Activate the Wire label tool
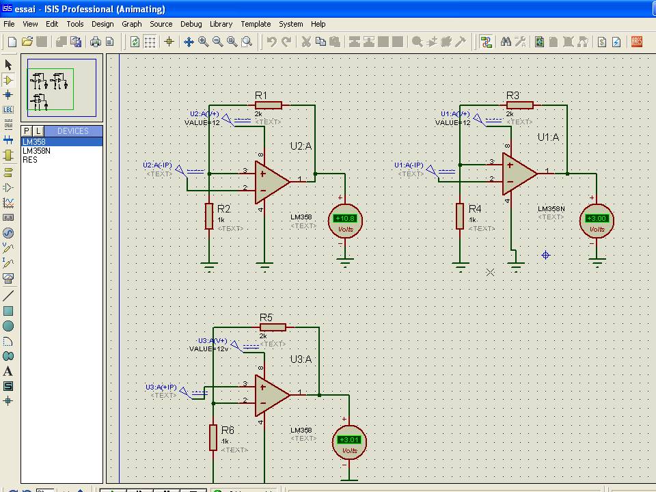The image size is (656, 492). click(8, 109)
